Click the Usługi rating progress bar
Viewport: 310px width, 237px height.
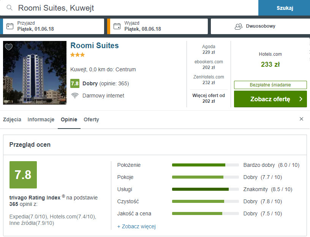click(x=205, y=189)
